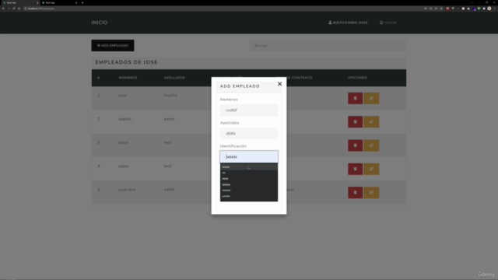Click the purple extension icon in toolbar
Viewport: 498px width, 280px height.
pos(474,9)
